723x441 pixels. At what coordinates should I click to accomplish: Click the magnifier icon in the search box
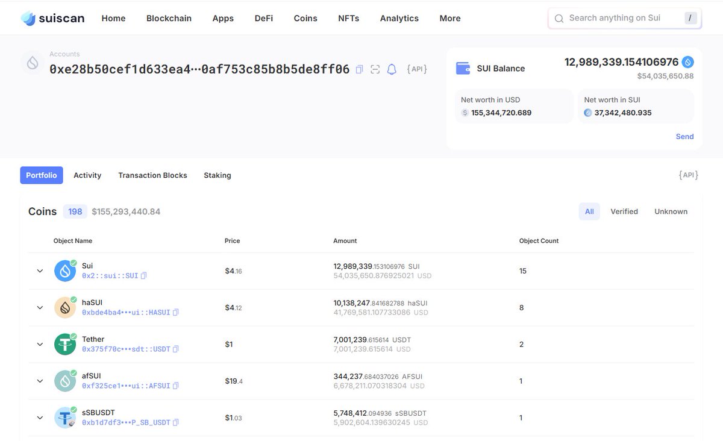(559, 19)
